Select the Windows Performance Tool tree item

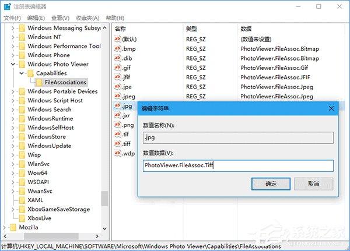[64, 46]
